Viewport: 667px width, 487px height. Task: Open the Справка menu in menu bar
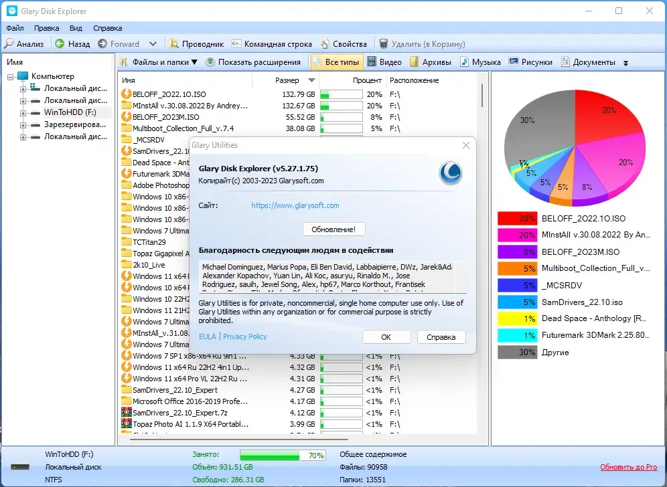(x=108, y=28)
